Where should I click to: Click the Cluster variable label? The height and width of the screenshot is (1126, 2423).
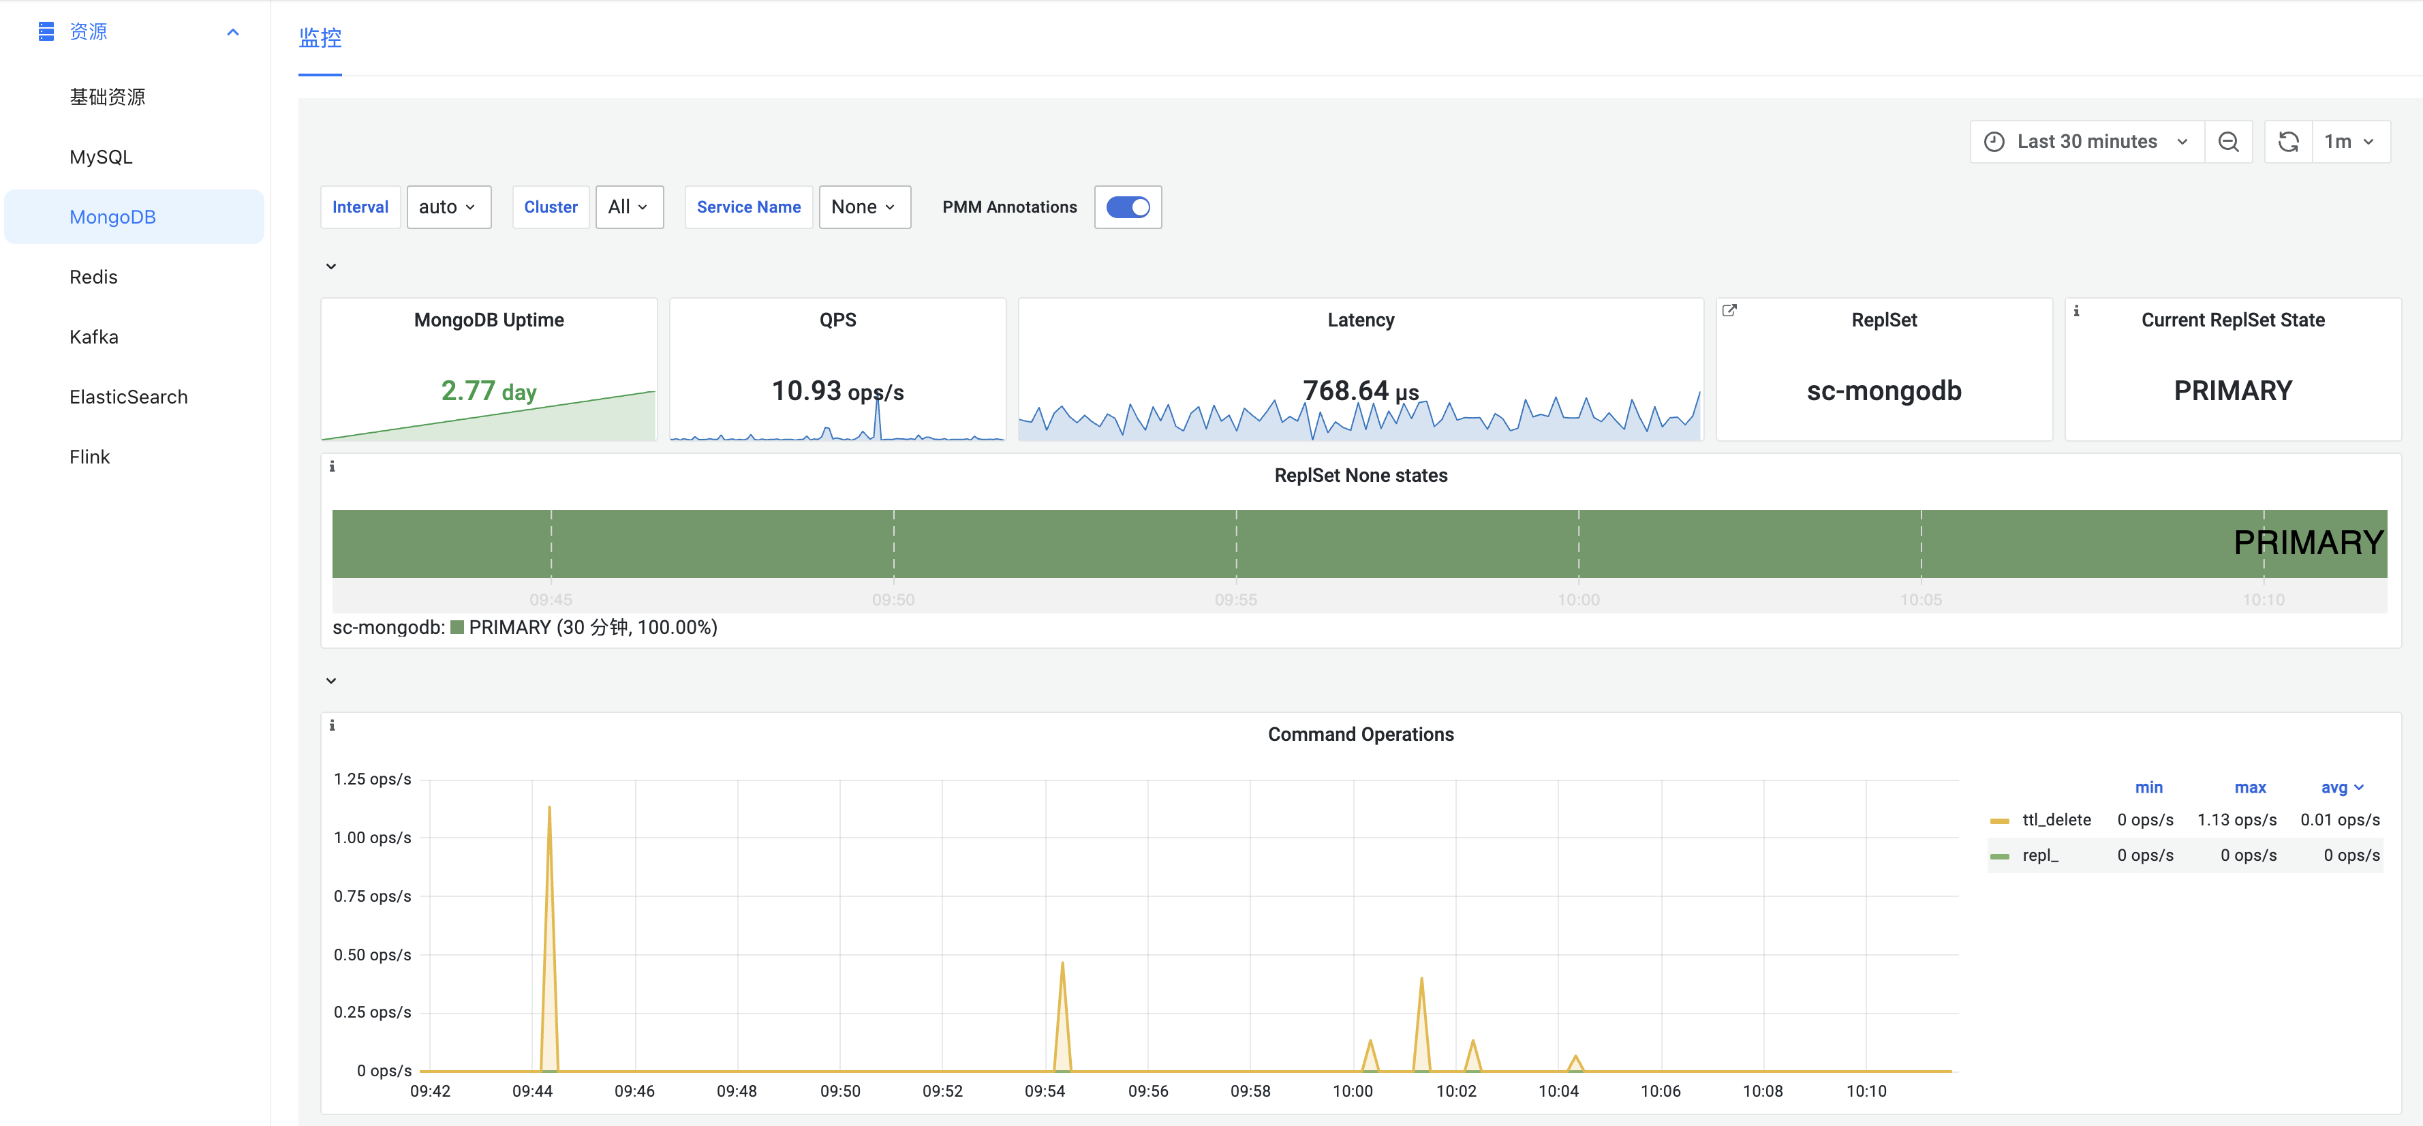click(x=551, y=207)
